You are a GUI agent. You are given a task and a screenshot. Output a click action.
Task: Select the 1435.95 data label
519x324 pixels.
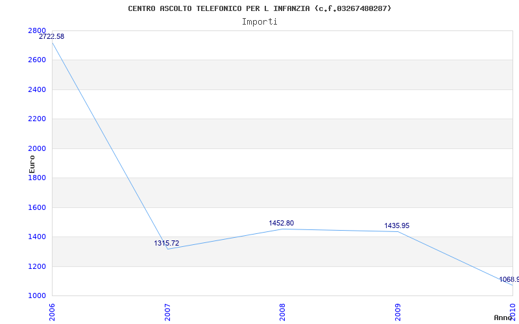point(397,226)
